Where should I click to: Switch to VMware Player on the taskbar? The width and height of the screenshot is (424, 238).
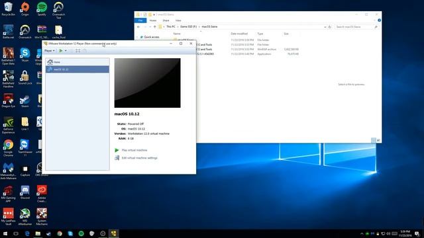point(113,233)
